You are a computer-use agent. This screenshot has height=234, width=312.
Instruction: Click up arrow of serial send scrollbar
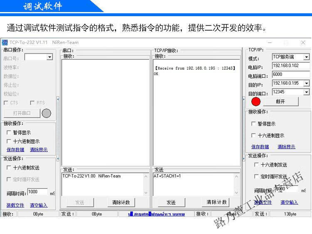[146, 176]
